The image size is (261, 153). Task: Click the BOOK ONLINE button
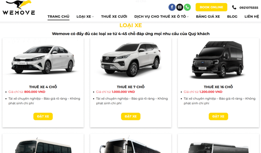pos(211,7)
